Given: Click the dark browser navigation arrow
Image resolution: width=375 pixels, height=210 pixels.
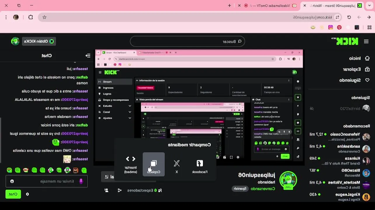Looking at the screenshot, I should (369, 17).
